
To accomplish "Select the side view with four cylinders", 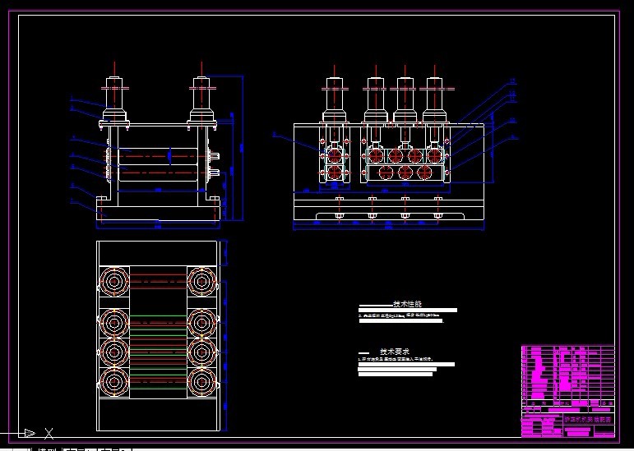I will coord(394,147).
